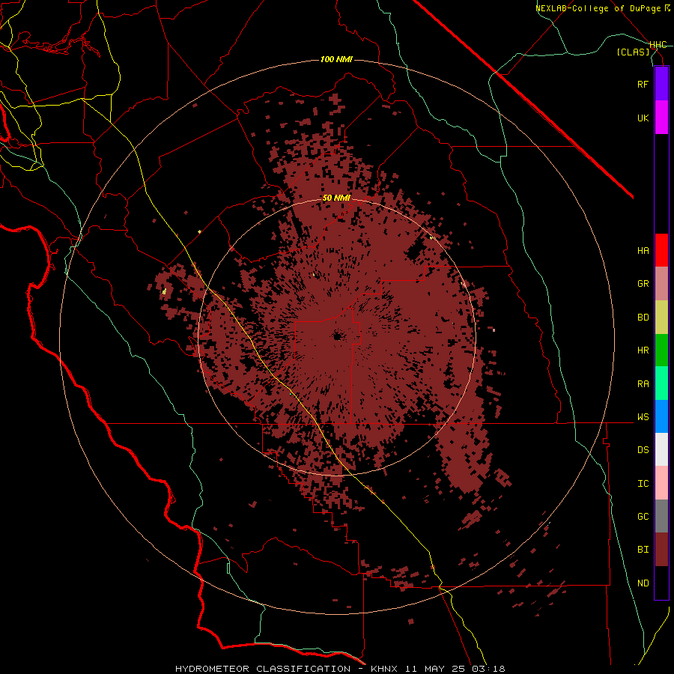The height and width of the screenshot is (674, 674).
Task: Click the HR legend label
Action: 643,350
